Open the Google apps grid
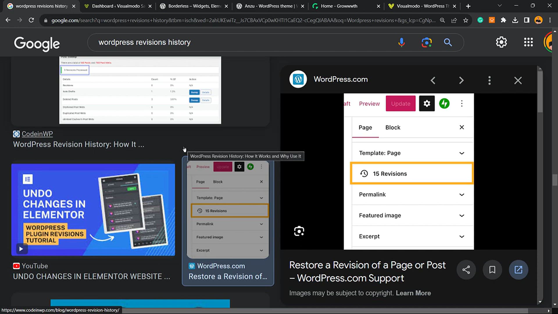This screenshot has width=558, height=314. (528, 42)
